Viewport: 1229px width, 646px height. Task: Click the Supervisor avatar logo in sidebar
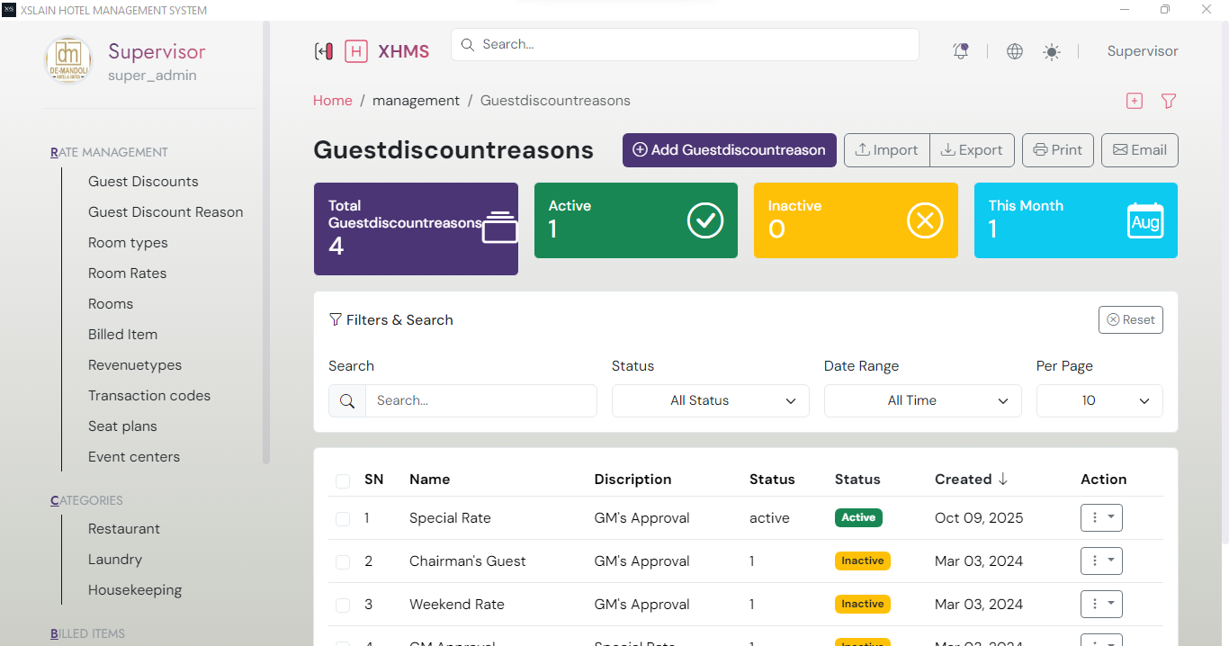click(67, 60)
